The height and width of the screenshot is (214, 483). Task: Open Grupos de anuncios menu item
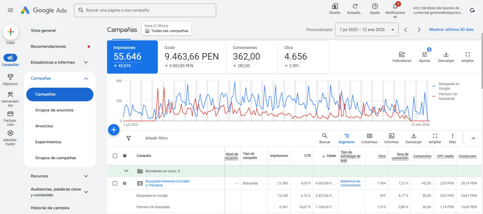click(x=55, y=110)
